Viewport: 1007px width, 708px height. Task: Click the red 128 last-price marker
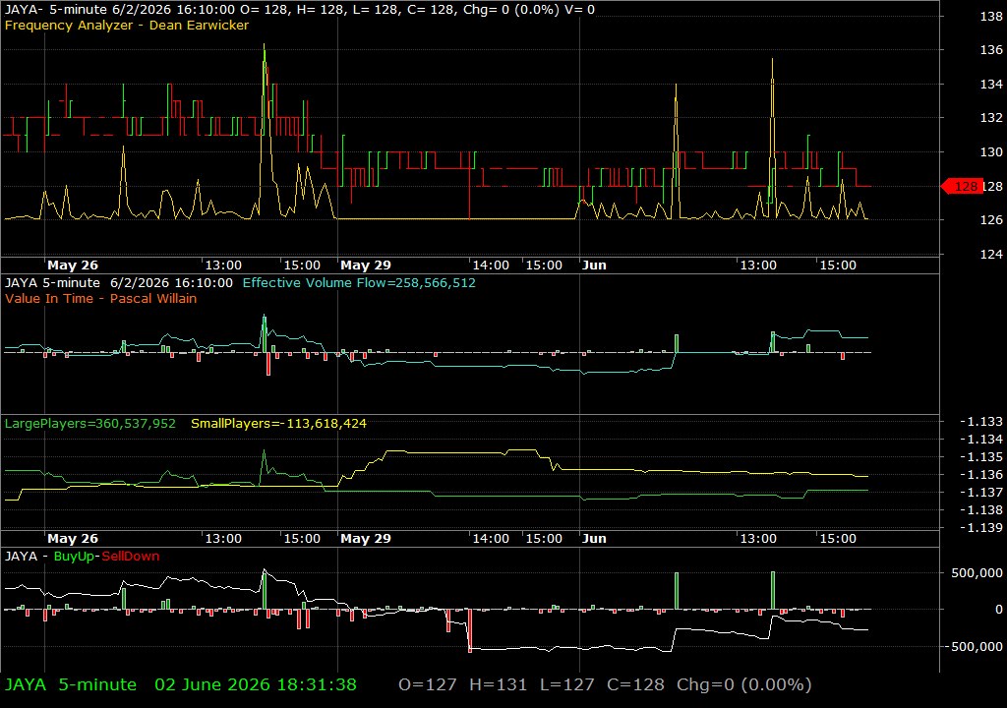(962, 186)
